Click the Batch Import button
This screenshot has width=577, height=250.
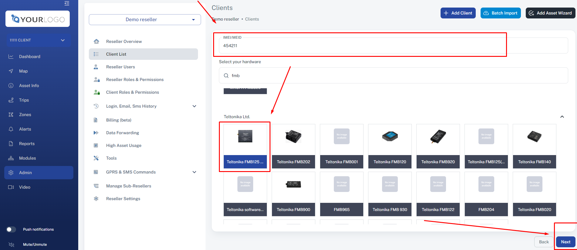(x=501, y=13)
